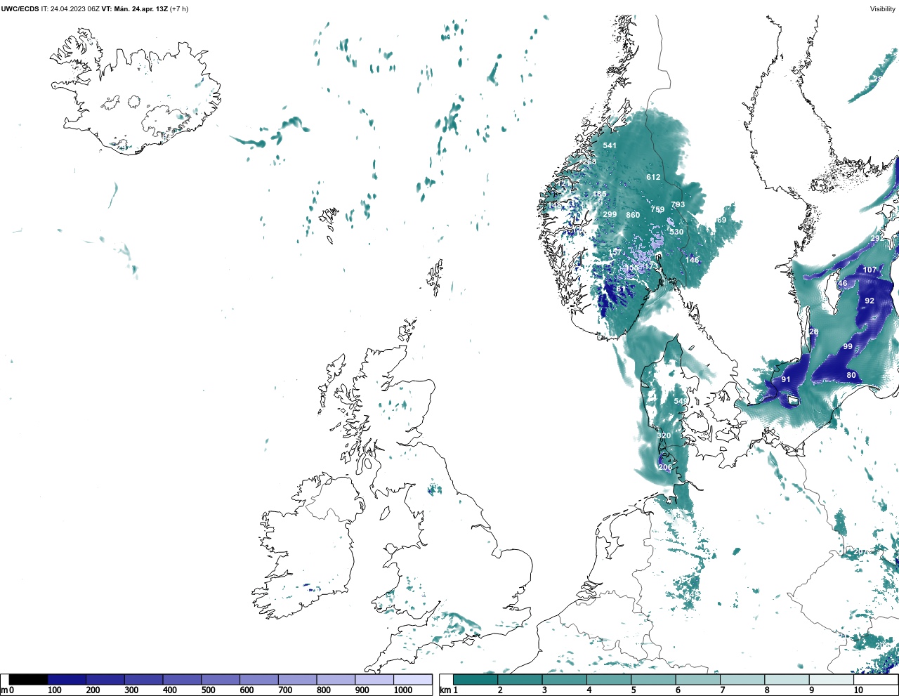Click the 100–200 m dark blue legend swatch

tap(67, 680)
